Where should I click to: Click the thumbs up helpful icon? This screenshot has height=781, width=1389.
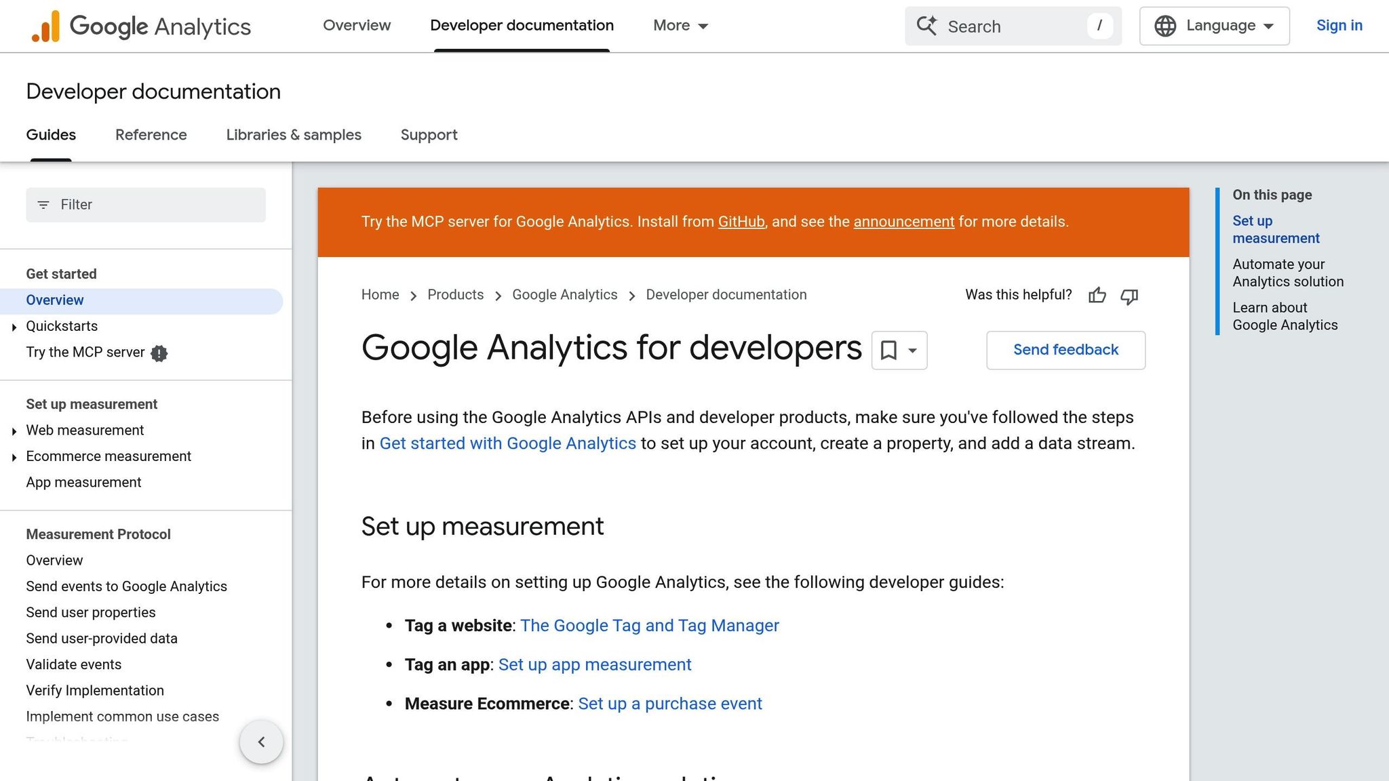(1097, 296)
